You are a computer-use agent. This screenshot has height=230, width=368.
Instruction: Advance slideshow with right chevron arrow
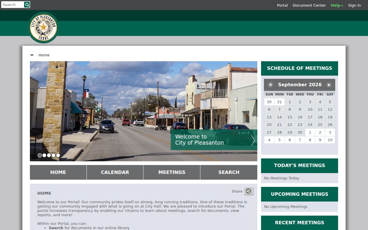[x=253, y=140]
